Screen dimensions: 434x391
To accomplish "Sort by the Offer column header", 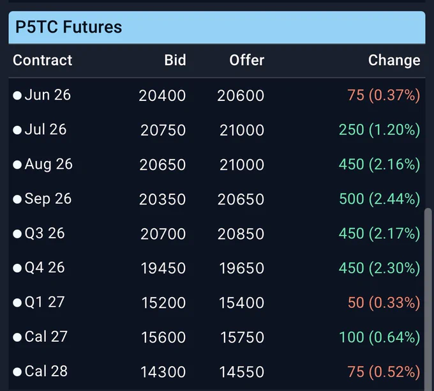I will point(246,60).
